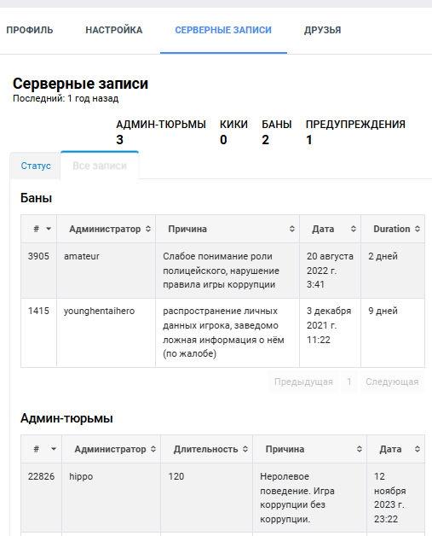Click the АДМИН-ТЮРЬМЫ counter label
The height and width of the screenshot is (536, 432).
point(161,125)
